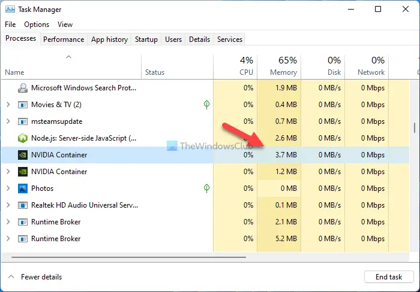Maximize the Task Manager window
The width and height of the screenshot is (420, 292).
click(x=378, y=9)
